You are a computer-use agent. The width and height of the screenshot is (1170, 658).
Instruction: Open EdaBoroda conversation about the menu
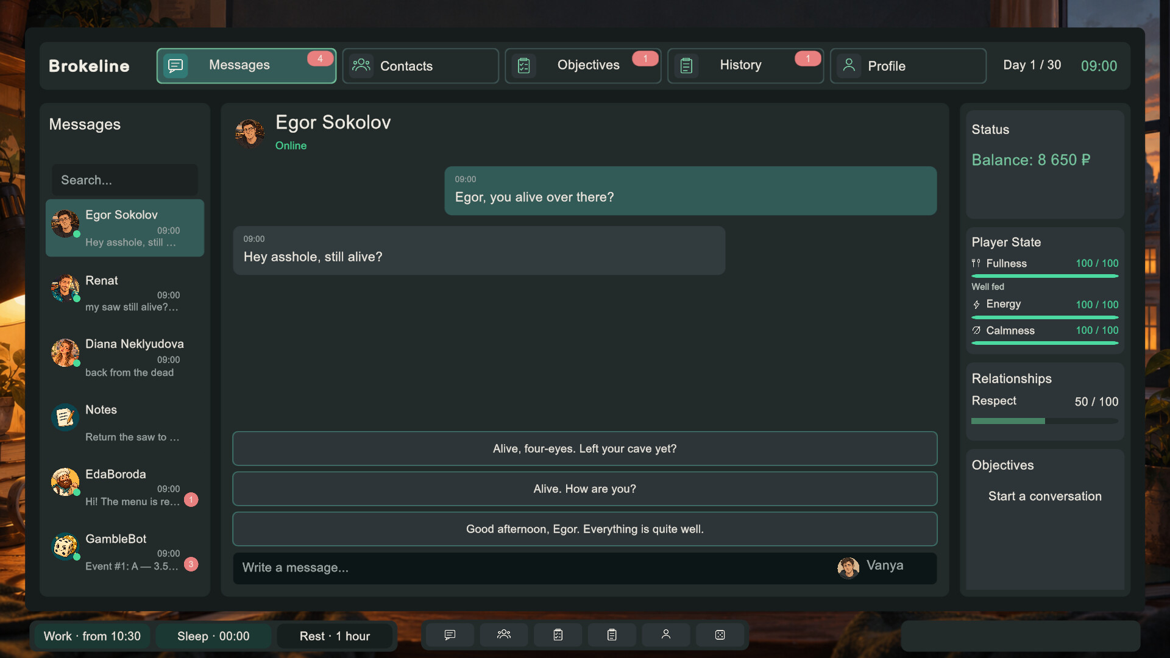(x=125, y=486)
